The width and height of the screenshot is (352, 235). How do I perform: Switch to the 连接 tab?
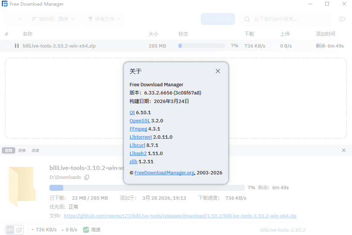click(35, 151)
